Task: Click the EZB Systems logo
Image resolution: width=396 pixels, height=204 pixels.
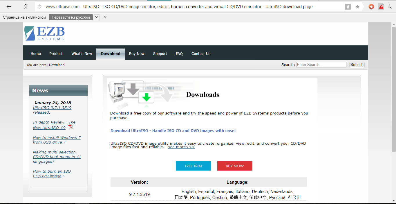Action: (x=45, y=33)
